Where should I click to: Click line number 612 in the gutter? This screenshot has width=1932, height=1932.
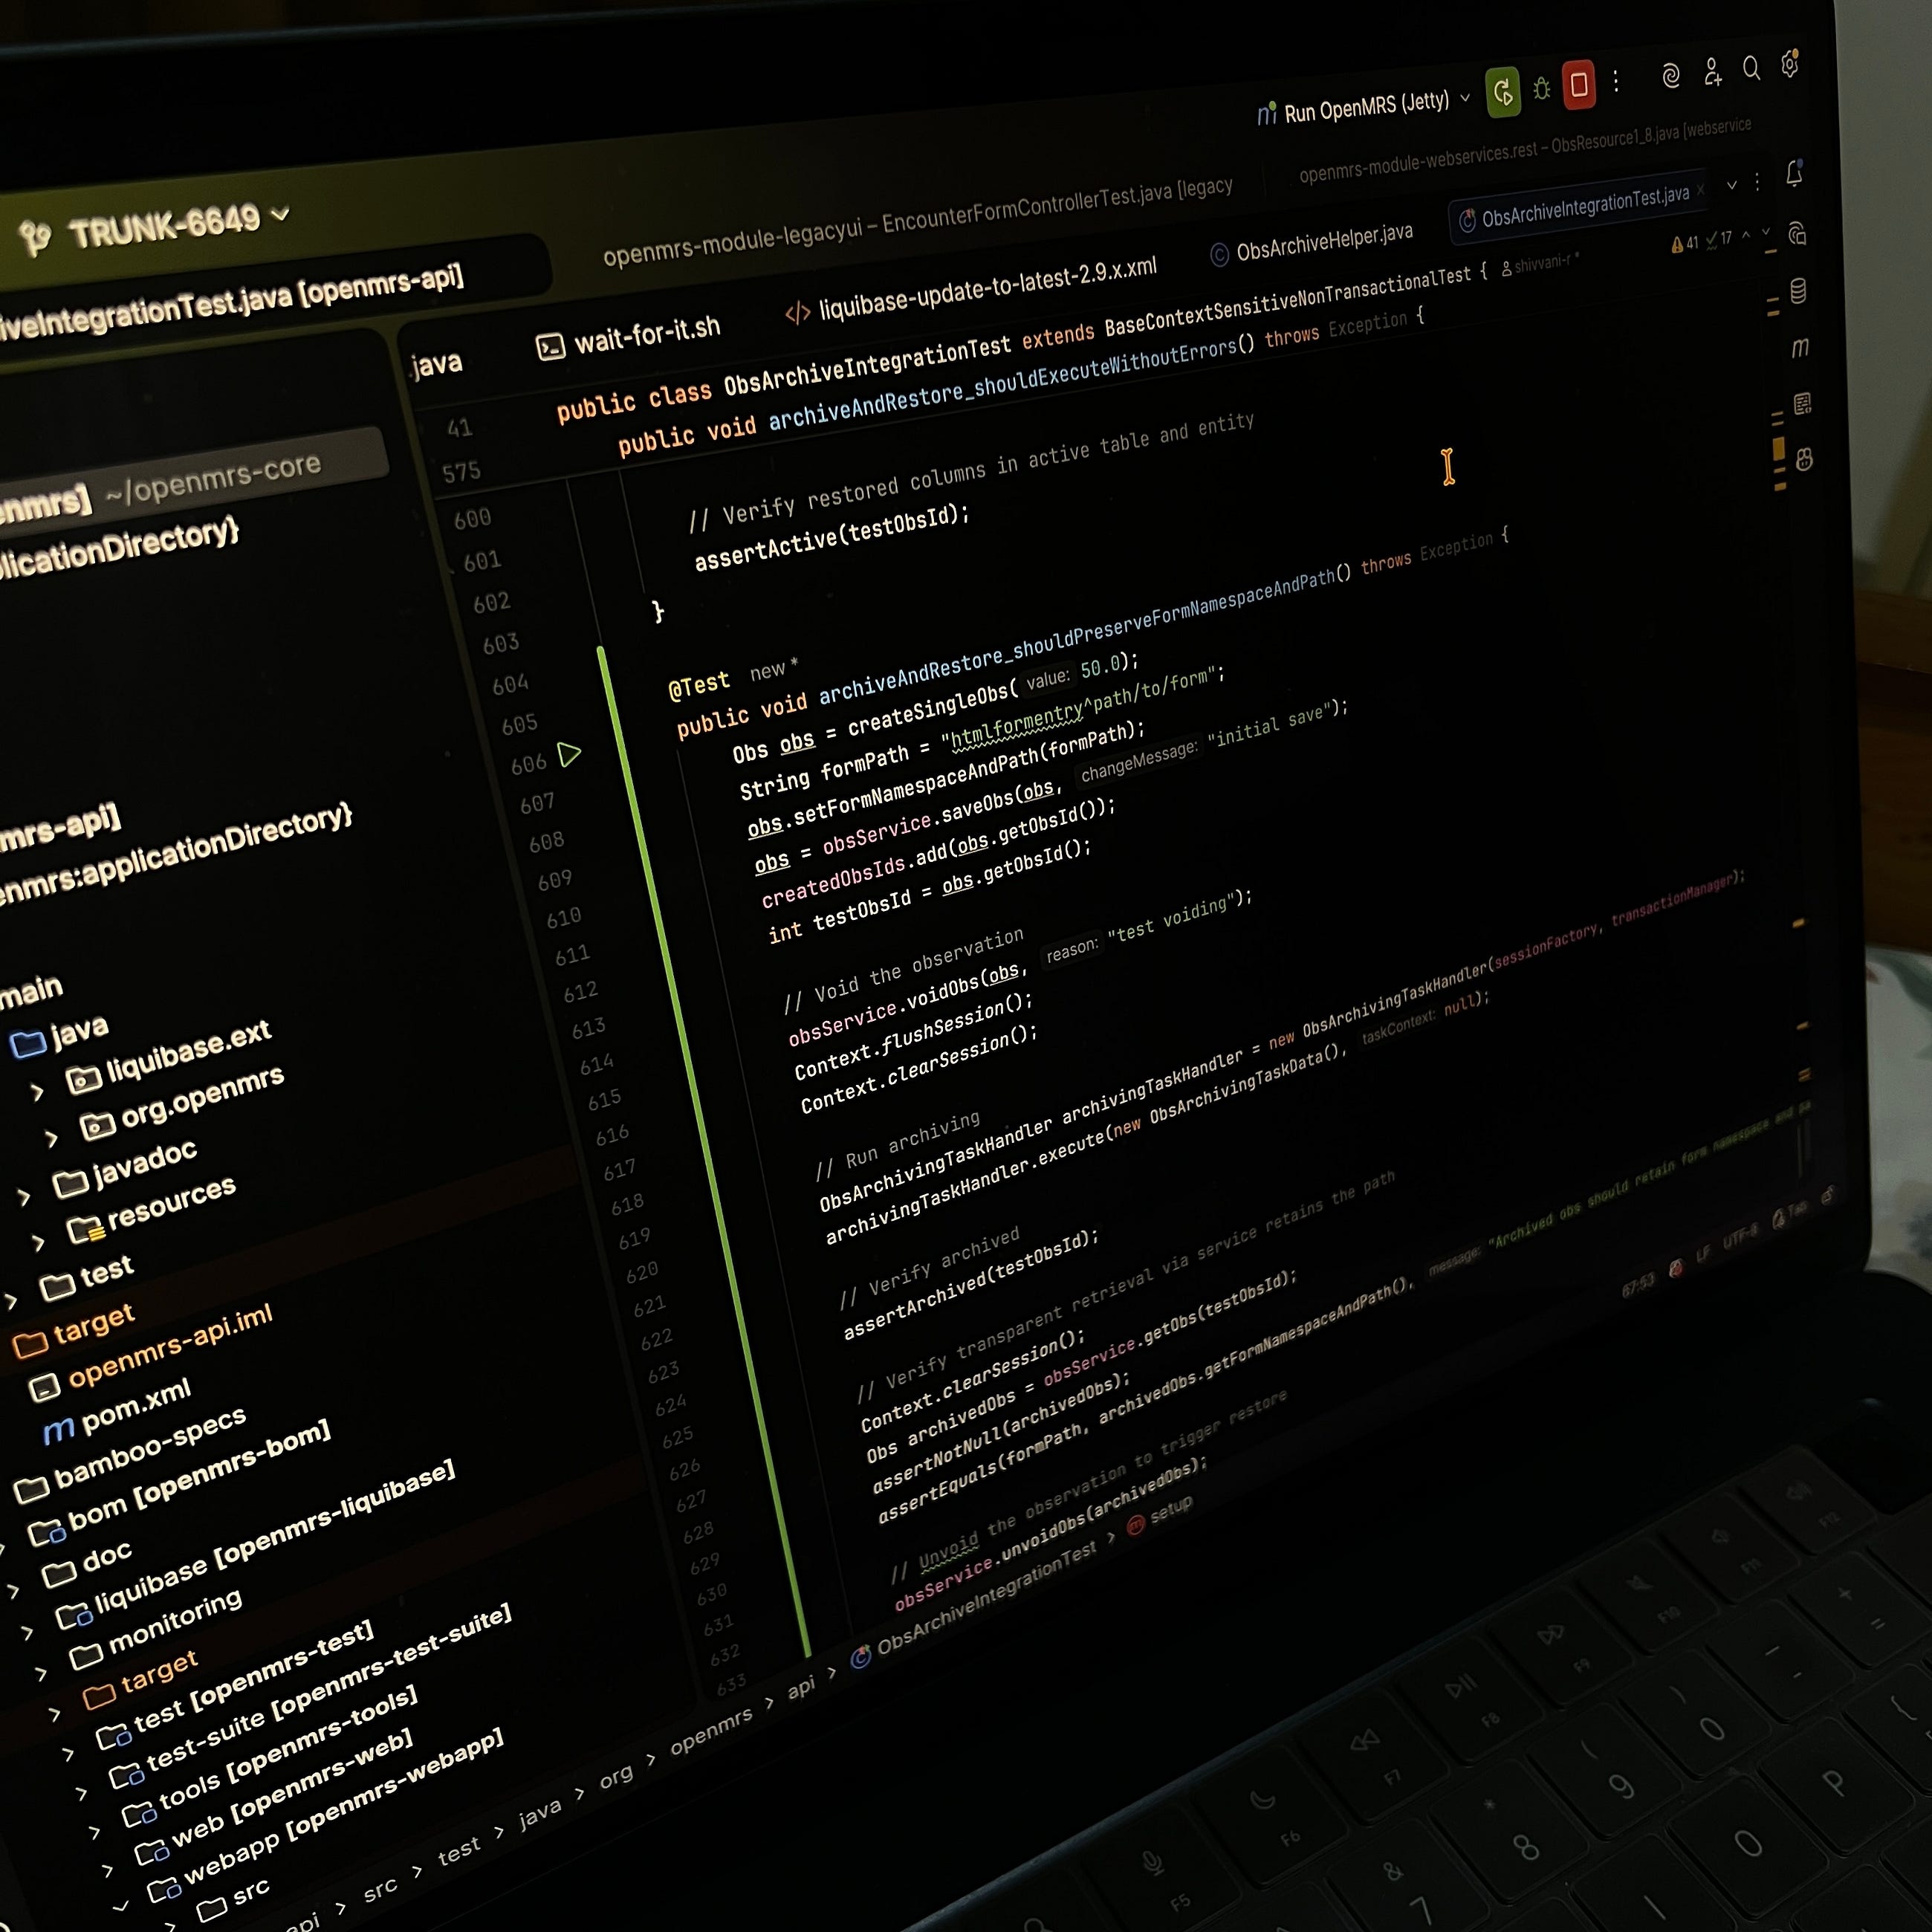point(581,992)
